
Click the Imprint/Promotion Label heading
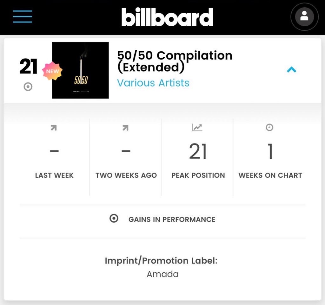click(161, 261)
